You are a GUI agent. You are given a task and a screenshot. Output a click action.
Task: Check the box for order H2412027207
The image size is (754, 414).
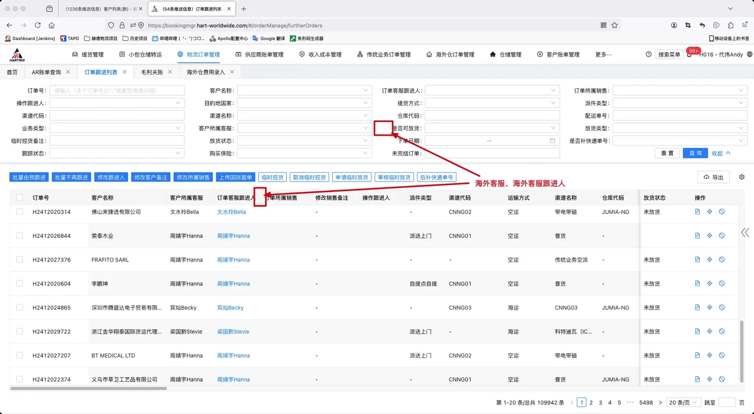click(x=20, y=355)
